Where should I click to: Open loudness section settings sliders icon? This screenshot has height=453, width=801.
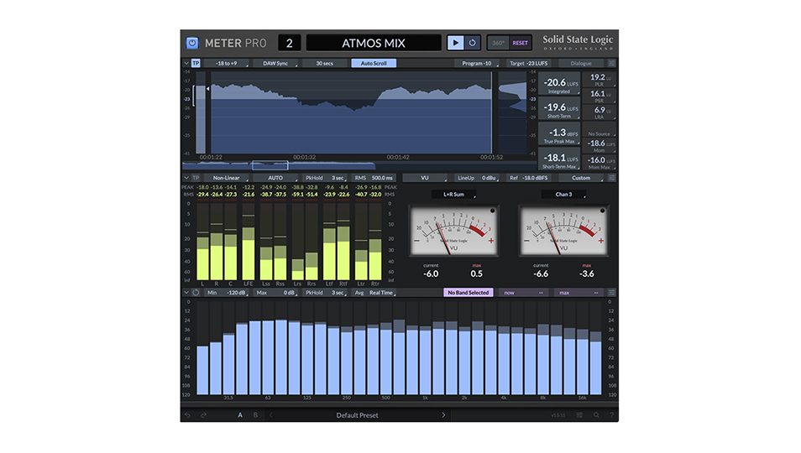(x=611, y=63)
